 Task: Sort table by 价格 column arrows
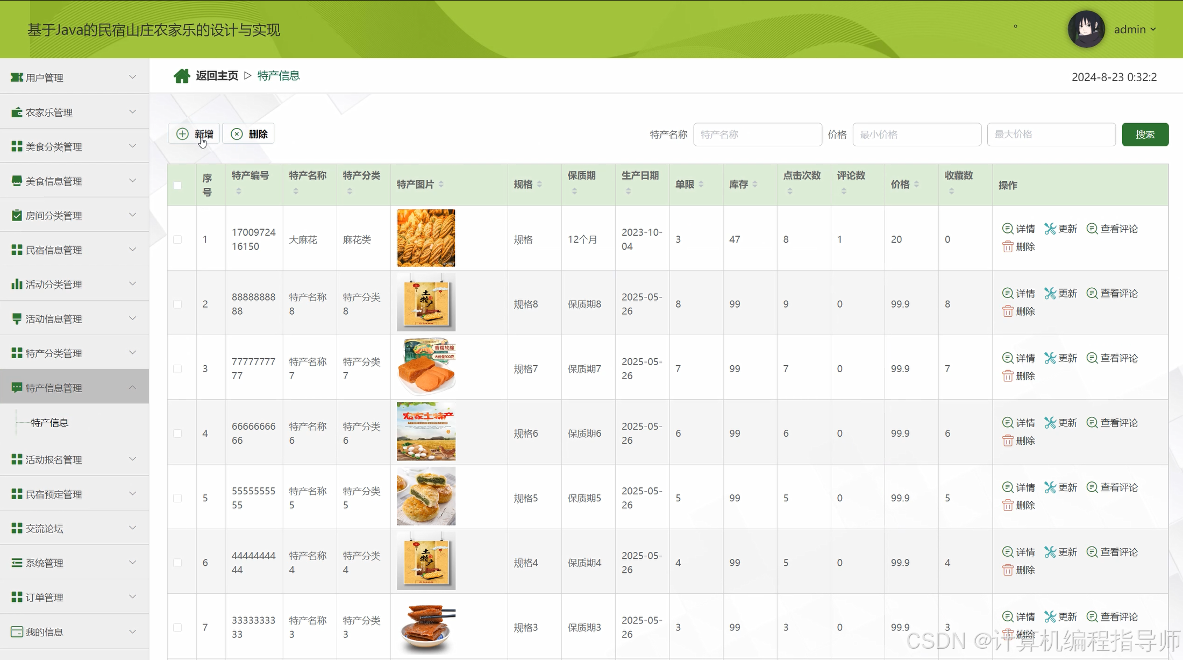point(916,184)
